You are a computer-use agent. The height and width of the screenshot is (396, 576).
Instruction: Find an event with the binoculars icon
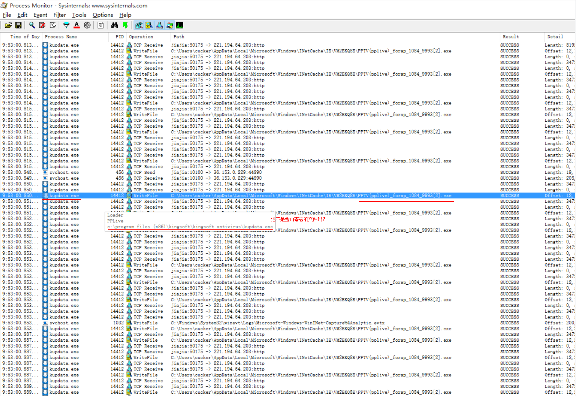click(115, 25)
